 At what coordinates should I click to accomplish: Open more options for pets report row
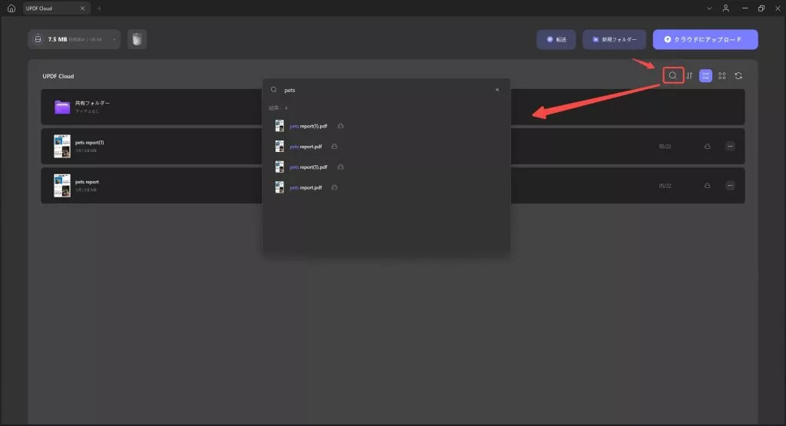(x=730, y=186)
